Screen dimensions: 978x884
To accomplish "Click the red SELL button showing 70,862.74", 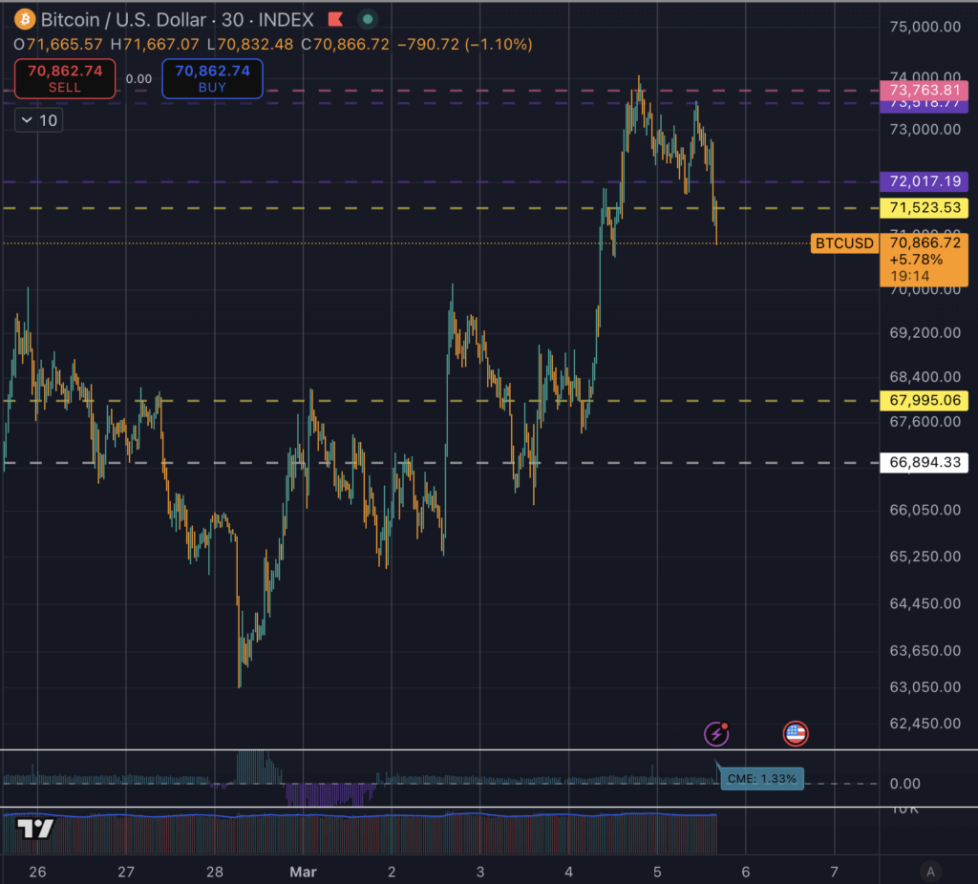I will (64, 78).
